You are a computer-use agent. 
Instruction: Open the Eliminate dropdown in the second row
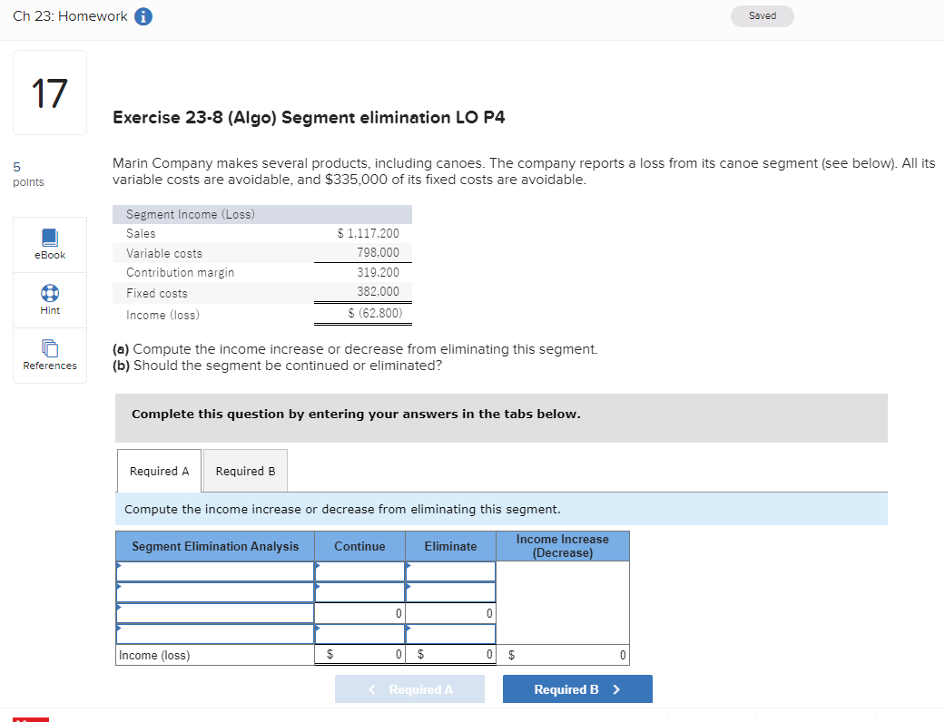pos(450,591)
